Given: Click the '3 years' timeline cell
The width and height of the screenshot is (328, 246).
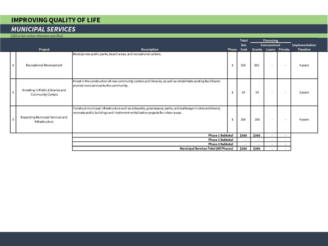Looking at the screenshot, I should [x=304, y=92].
